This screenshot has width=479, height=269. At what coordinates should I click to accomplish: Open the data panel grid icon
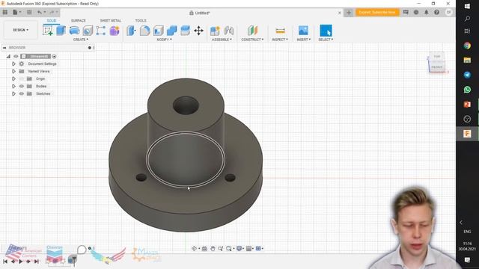pos(5,13)
